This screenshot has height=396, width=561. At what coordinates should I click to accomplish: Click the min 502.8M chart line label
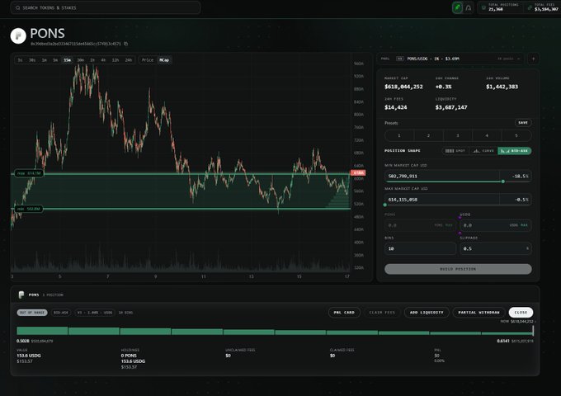(29, 209)
